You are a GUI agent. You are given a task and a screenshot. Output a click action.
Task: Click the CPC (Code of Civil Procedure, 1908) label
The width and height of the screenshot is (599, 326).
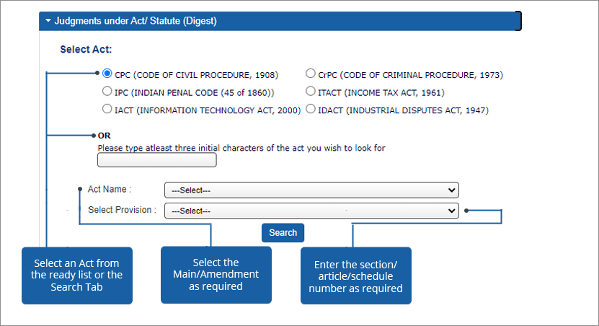pos(196,74)
